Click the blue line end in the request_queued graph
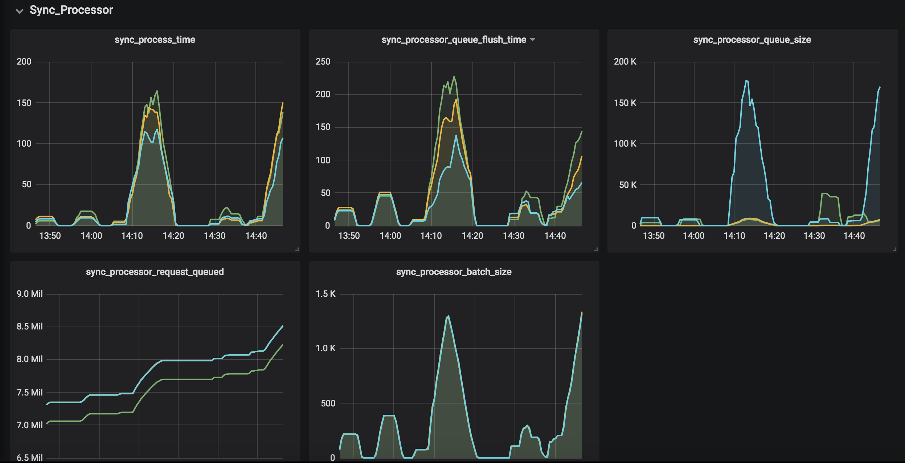 [282, 326]
